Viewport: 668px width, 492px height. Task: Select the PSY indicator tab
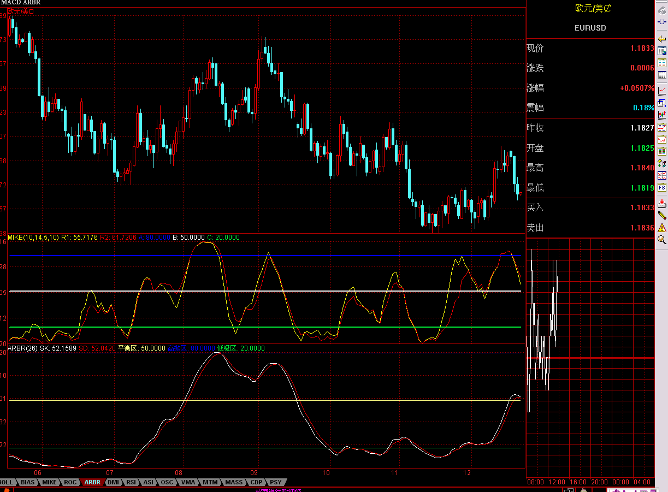[x=276, y=482]
